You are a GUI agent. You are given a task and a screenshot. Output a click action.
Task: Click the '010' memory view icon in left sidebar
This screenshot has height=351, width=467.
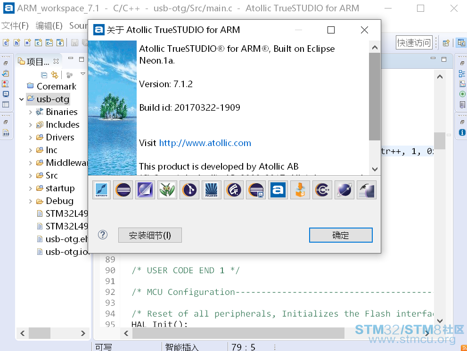pos(6,133)
